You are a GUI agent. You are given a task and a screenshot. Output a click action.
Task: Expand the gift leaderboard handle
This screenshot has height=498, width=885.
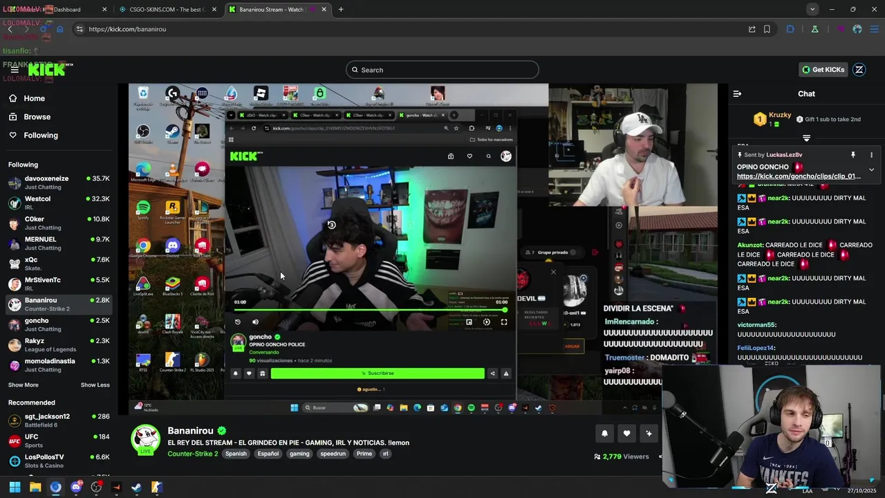(806, 138)
